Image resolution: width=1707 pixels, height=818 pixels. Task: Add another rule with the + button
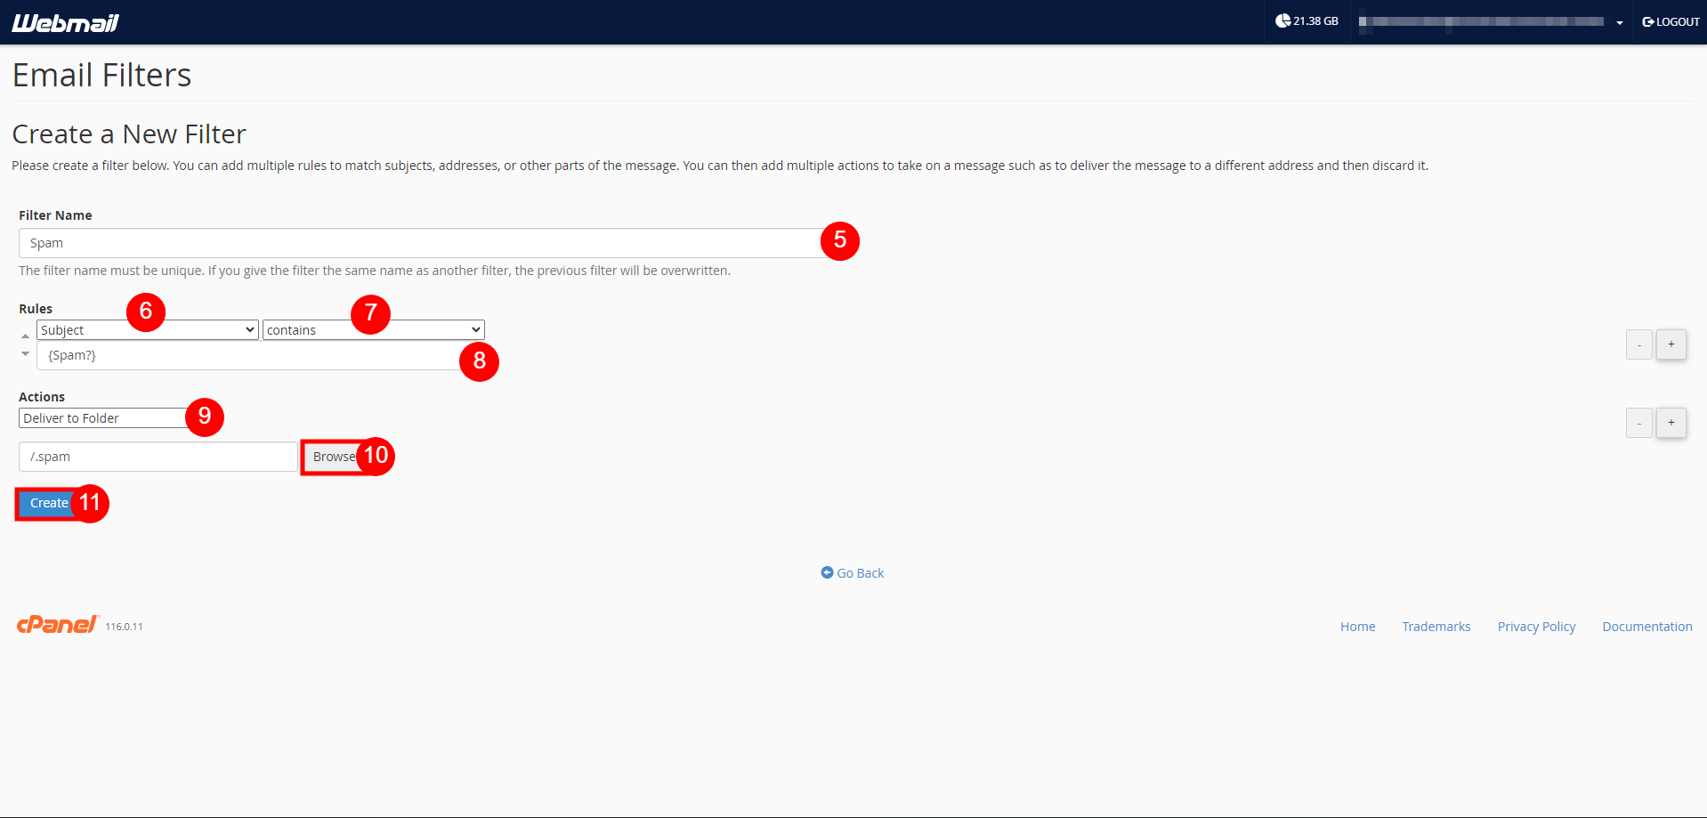coord(1671,344)
